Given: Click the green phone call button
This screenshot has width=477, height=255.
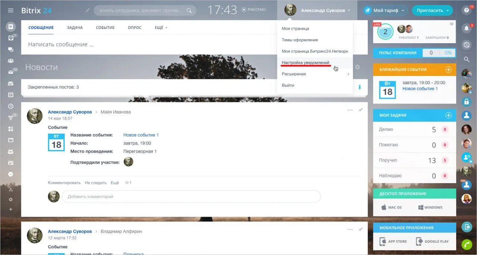Looking at the screenshot, I should (x=467, y=245).
